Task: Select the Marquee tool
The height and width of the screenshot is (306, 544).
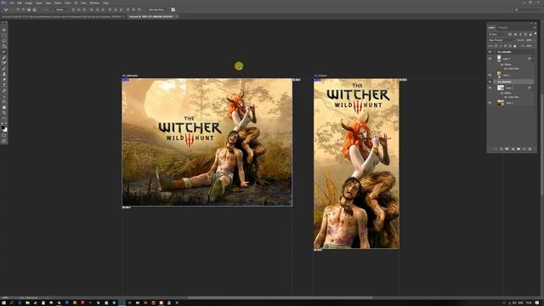Action: point(4,36)
